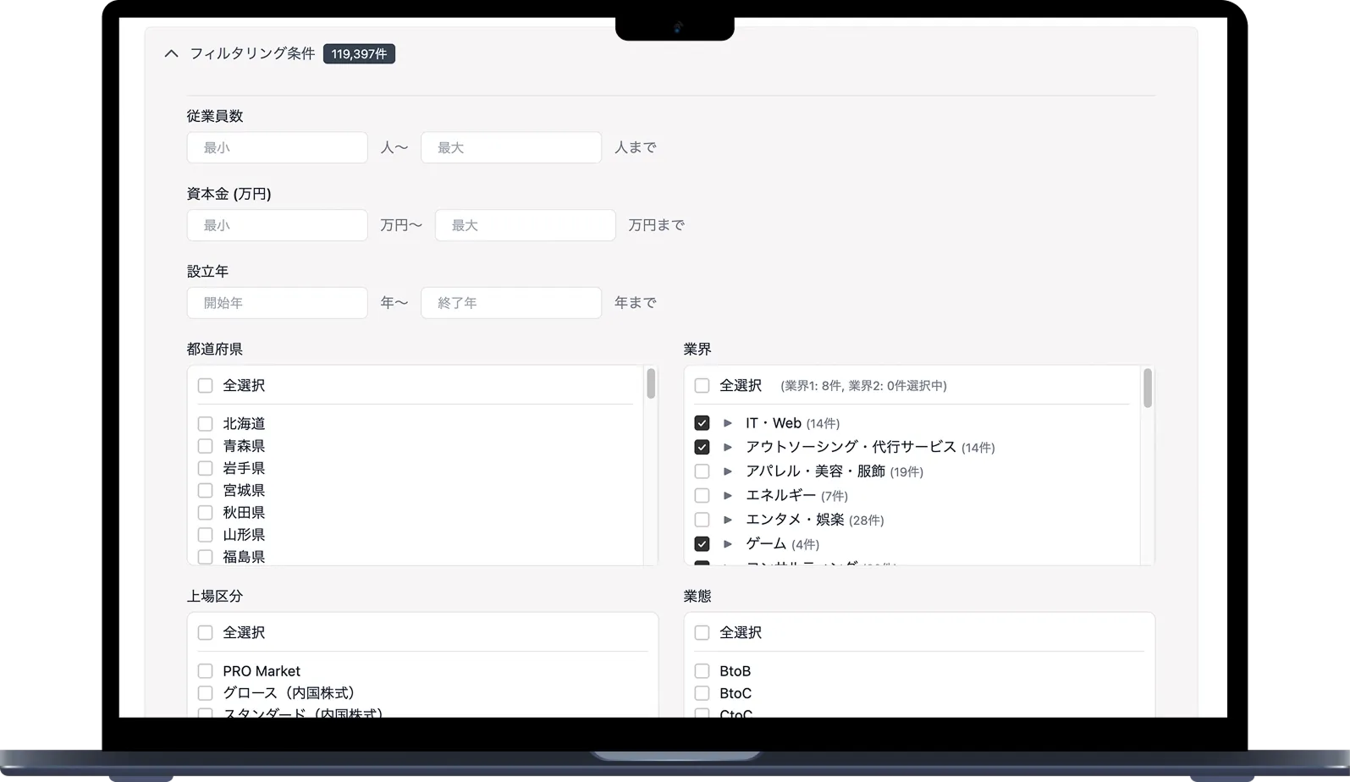Check the エンタメ・娯楽 checkbox
This screenshot has width=1350, height=782.
click(702, 520)
